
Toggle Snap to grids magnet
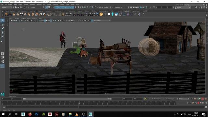(x=83, y=7)
